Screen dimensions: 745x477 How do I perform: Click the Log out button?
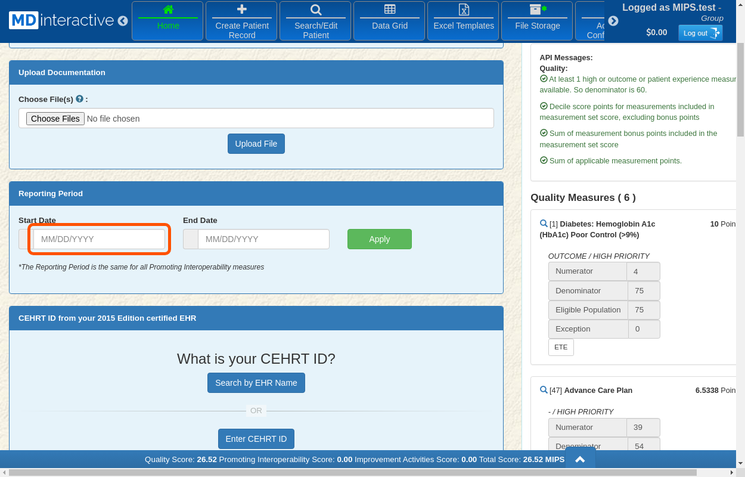click(700, 33)
